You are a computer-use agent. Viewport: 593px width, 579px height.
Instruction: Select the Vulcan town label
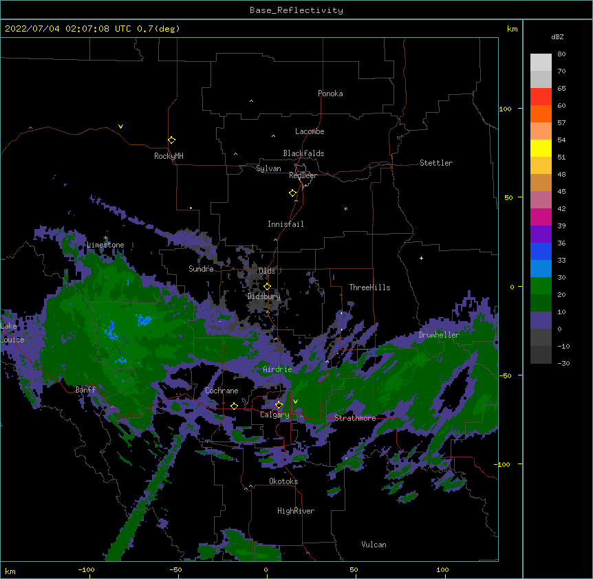pos(374,545)
